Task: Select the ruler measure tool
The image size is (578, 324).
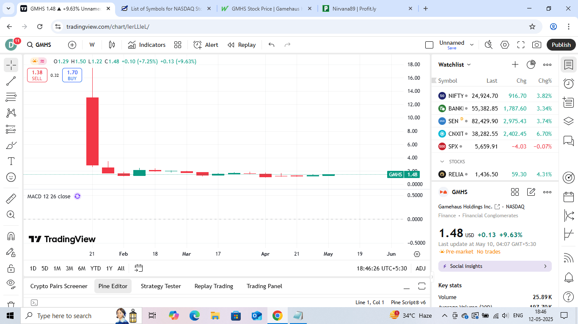Action: (11, 198)
